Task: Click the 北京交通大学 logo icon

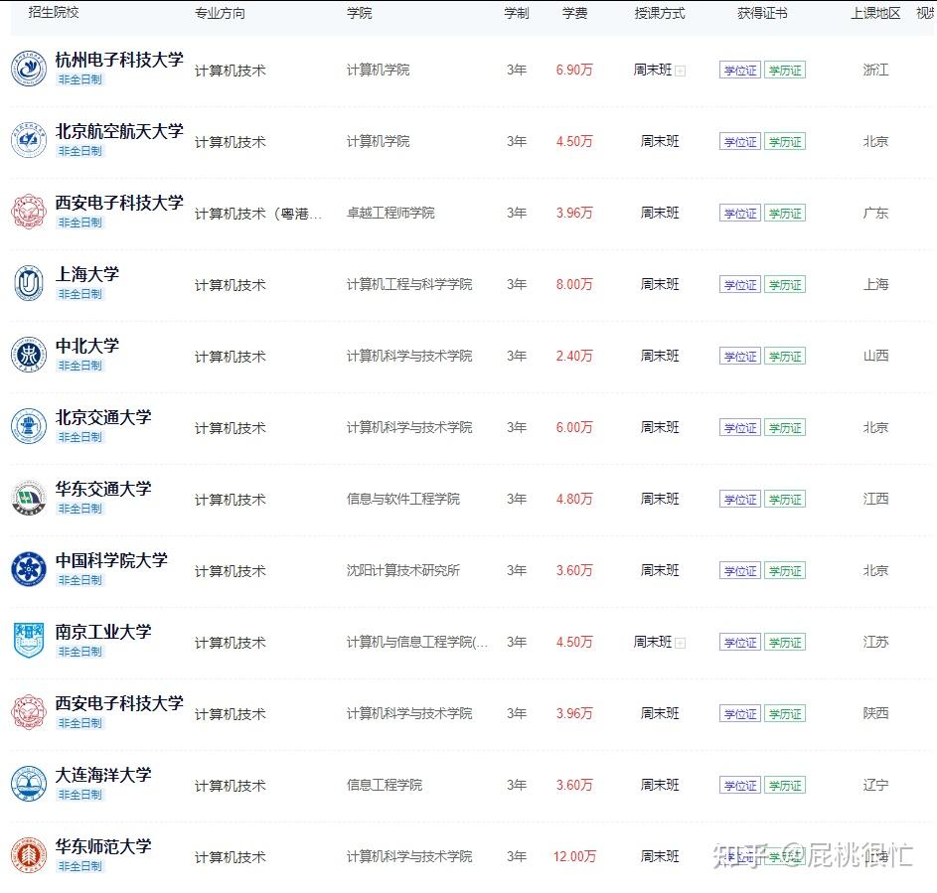Action: tap(29, 426)
